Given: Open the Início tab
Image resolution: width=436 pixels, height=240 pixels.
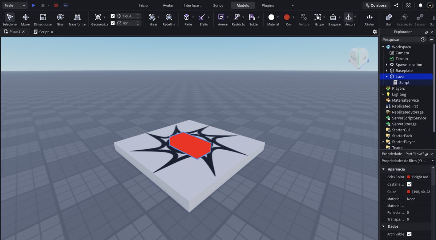Looking at the screenshot, I should pos(143,5).
